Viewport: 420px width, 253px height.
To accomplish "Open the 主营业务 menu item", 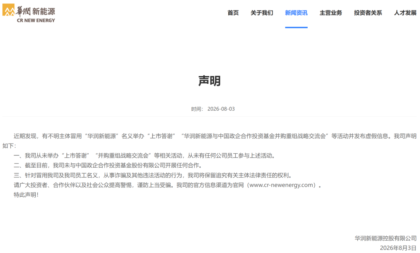I will [331, 13].
